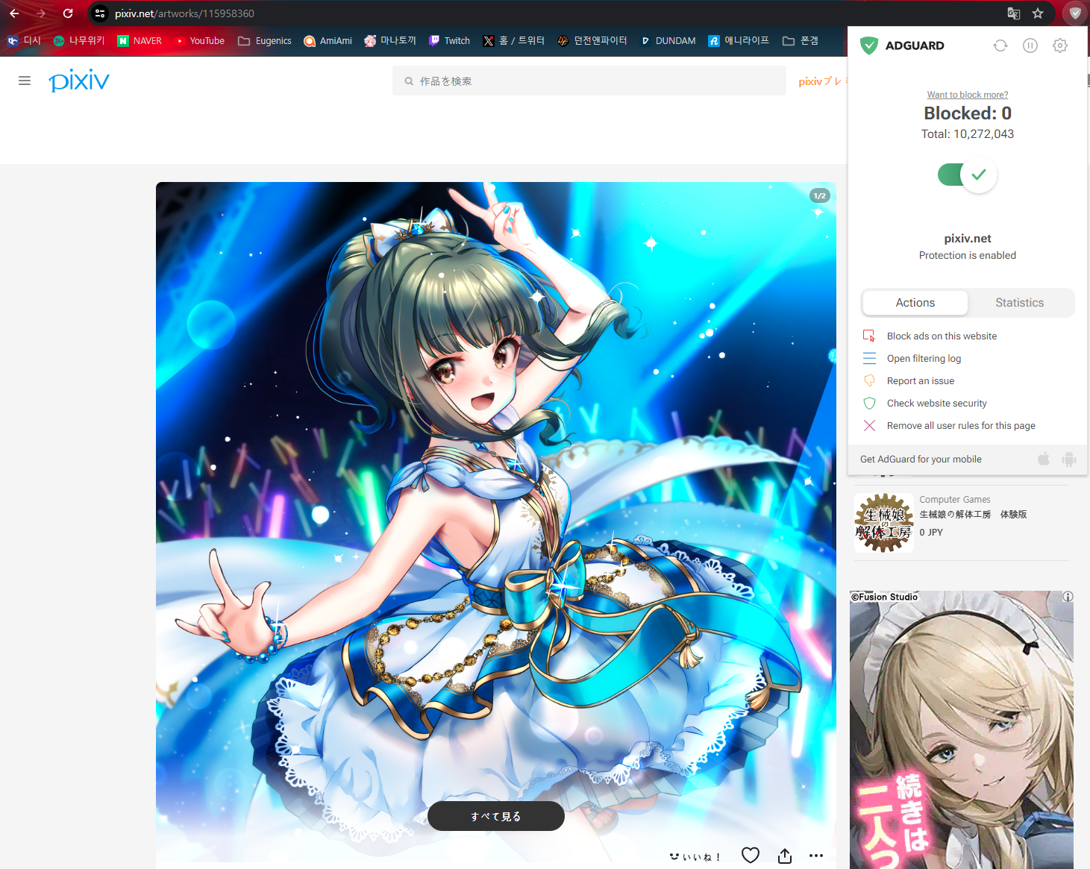Screen dimensions: 1090x869
Task: Open the artwork's more options menu
Action: pyautogui.click(x=816, y=856)
